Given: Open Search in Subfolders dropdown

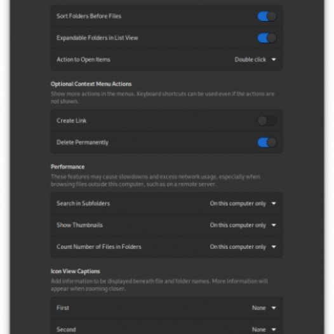Looking at the screenshot, I should (243, 203).
